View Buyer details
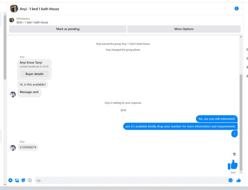Screen dimensions: 248x190 [34, 74]
